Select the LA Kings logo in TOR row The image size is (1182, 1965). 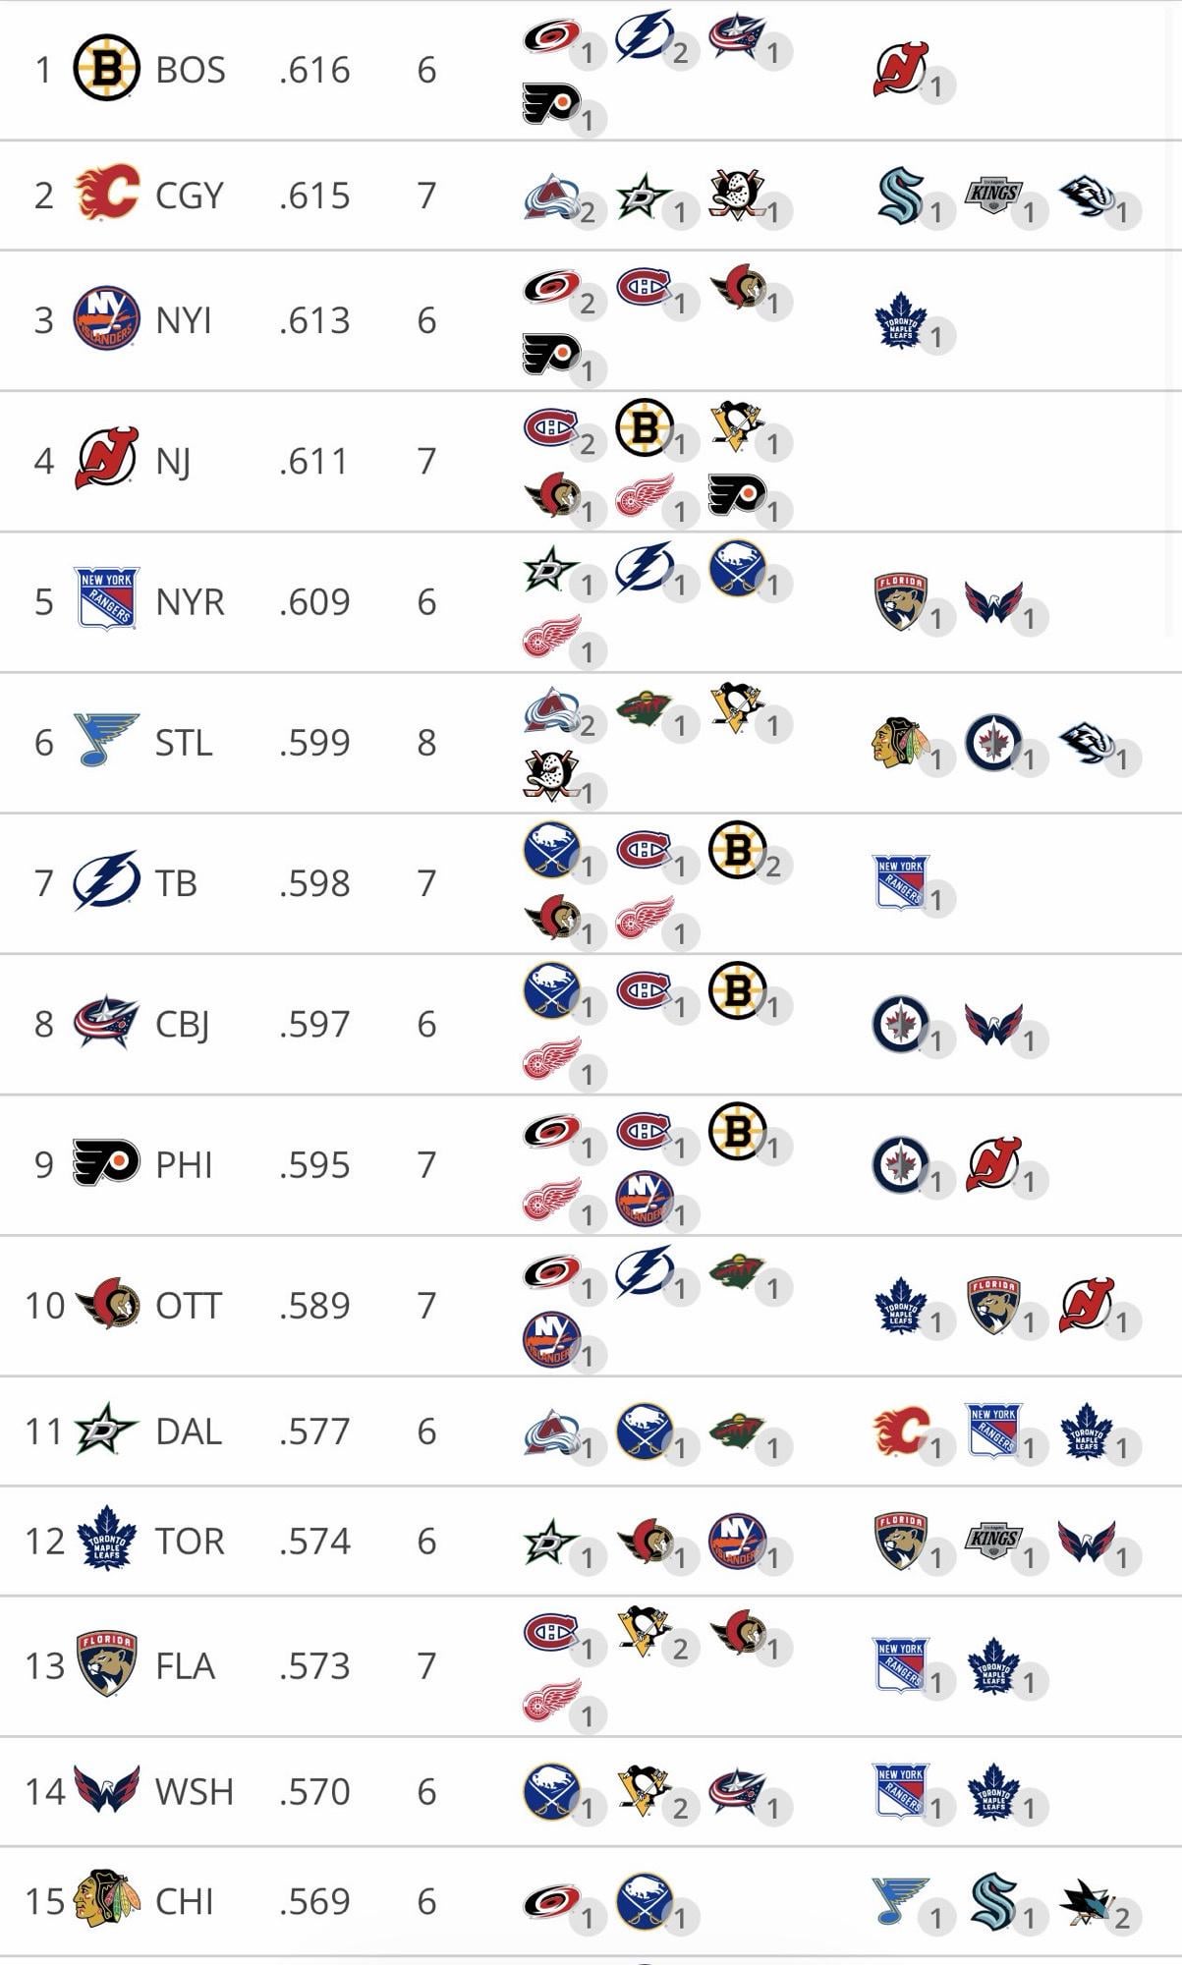coord(993,1540)
